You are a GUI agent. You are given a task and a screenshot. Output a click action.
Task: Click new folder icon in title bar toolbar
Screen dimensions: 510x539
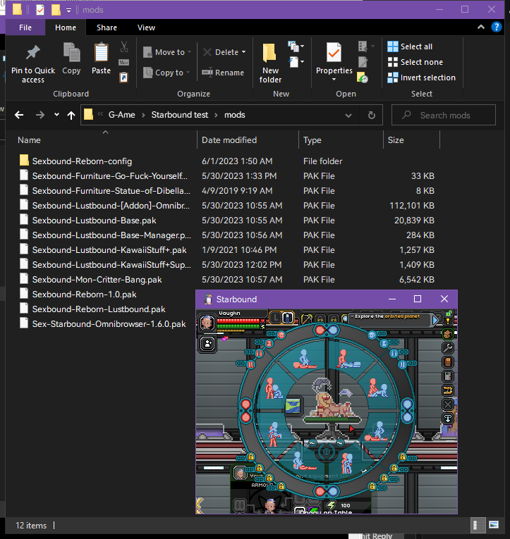56,10
